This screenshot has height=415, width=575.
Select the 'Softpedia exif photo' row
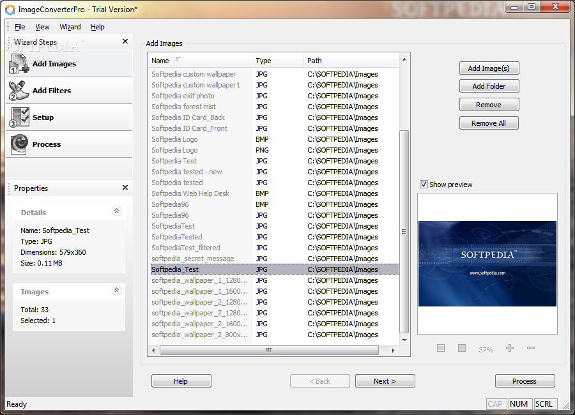coord(273,96)
